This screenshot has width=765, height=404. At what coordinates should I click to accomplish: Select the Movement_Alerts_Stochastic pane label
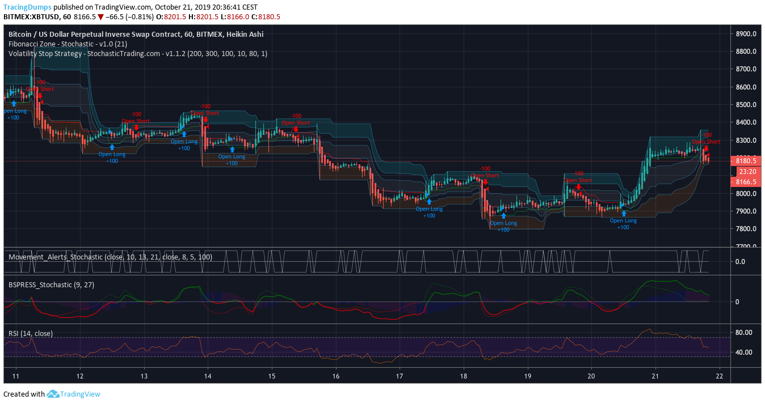(x=111, y=257)
